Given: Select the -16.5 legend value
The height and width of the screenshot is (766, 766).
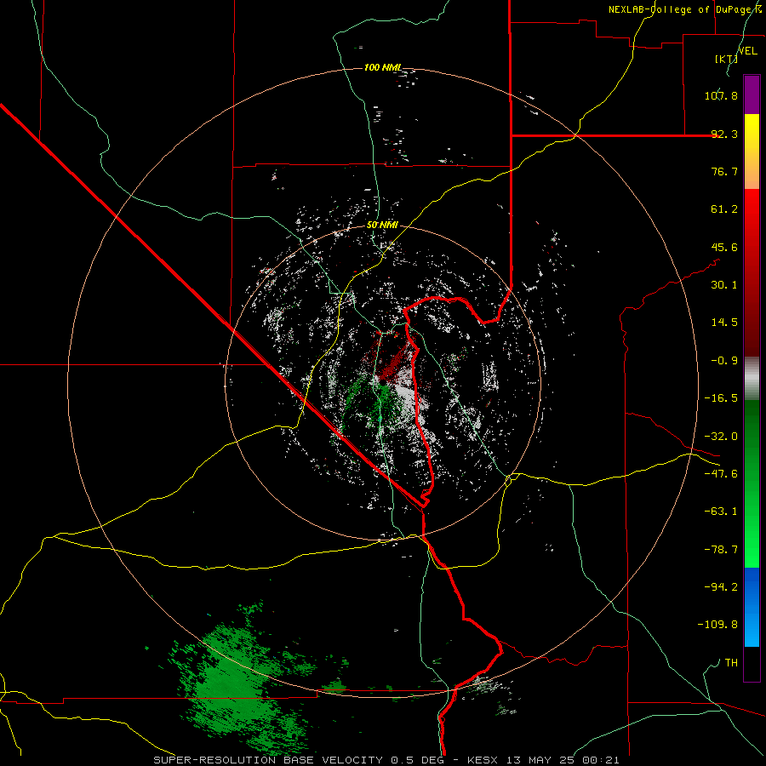Looking at the screenshot, I should click(721, 398).
